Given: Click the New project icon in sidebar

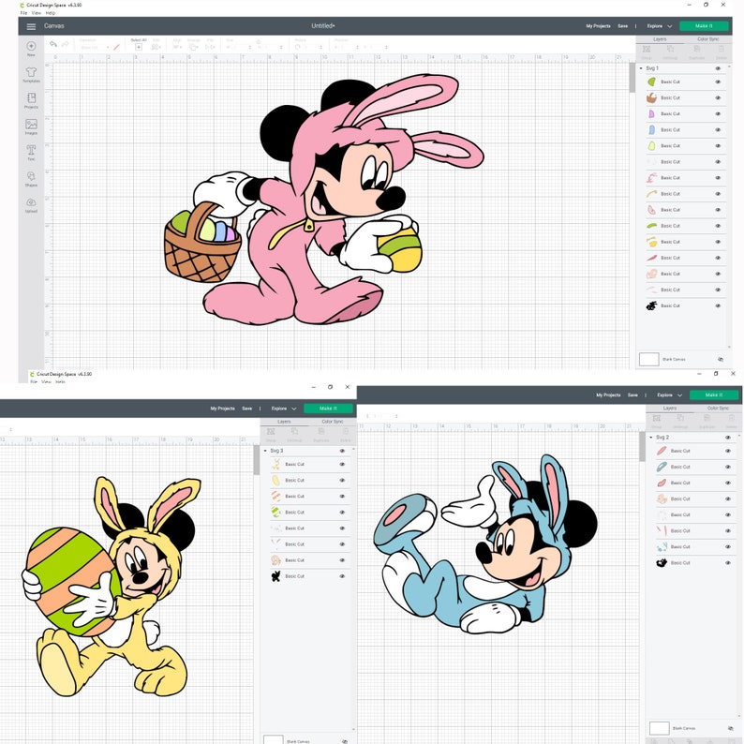Looking at the screenshot, I should [31, 46].
